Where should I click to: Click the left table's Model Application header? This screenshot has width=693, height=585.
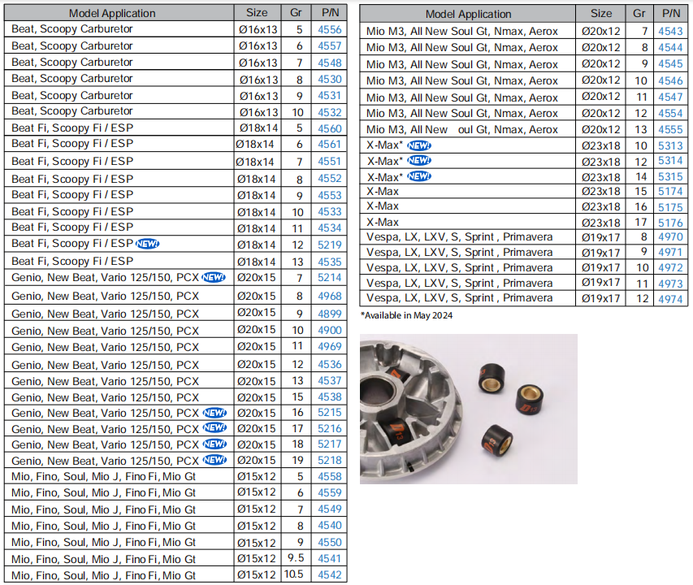pyautogui.click(x=112, y=13)
